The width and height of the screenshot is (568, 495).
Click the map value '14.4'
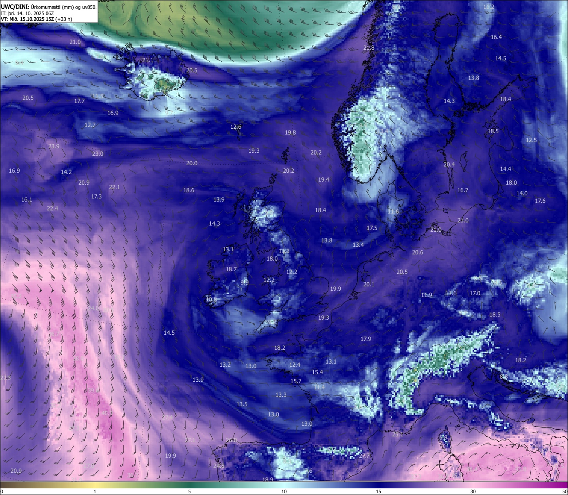pos(505,169)
